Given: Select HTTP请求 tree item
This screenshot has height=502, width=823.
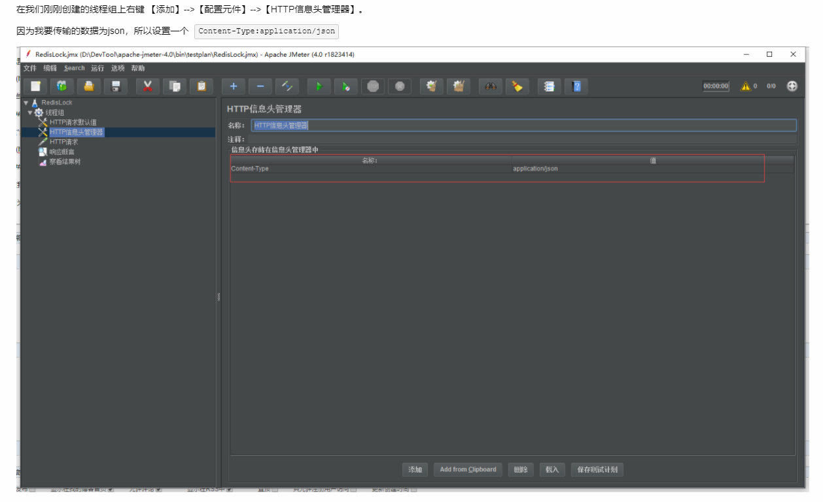Looking at the screenshot, I should click(x=64, y=142).
